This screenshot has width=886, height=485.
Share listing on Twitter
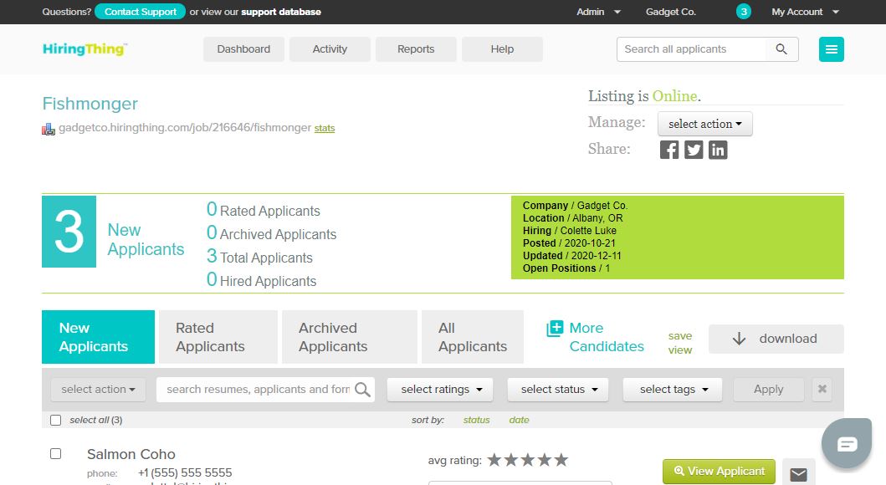point(694,150)
